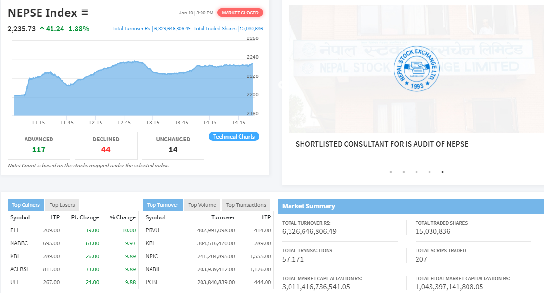
Task: Click NRIC's LTP value 1,555.00
Action: click(x=261, y=256)
